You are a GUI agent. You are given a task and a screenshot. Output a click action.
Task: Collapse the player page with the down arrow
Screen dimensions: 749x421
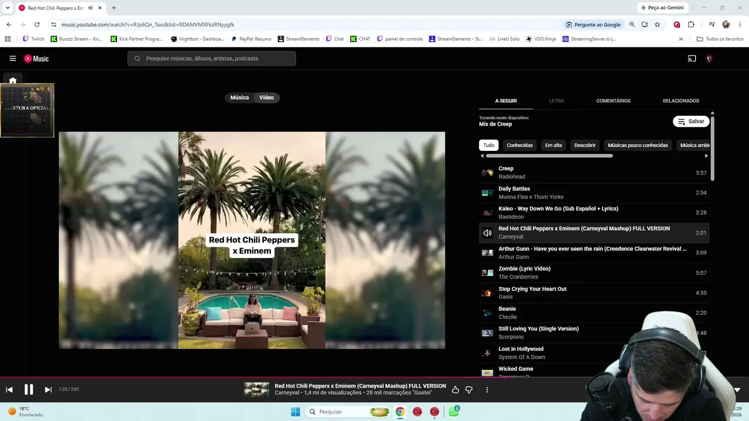tap(737, 389)
